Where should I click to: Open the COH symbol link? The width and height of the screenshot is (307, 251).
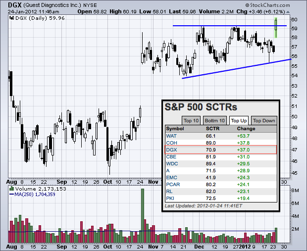171,143
